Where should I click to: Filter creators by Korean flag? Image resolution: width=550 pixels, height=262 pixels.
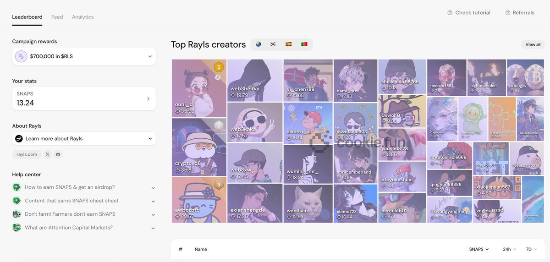point(273,44)
